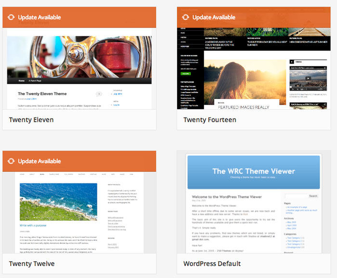Click the Search button in WordPress Default preview
The image size is (337, 278).
click(313, 196)
